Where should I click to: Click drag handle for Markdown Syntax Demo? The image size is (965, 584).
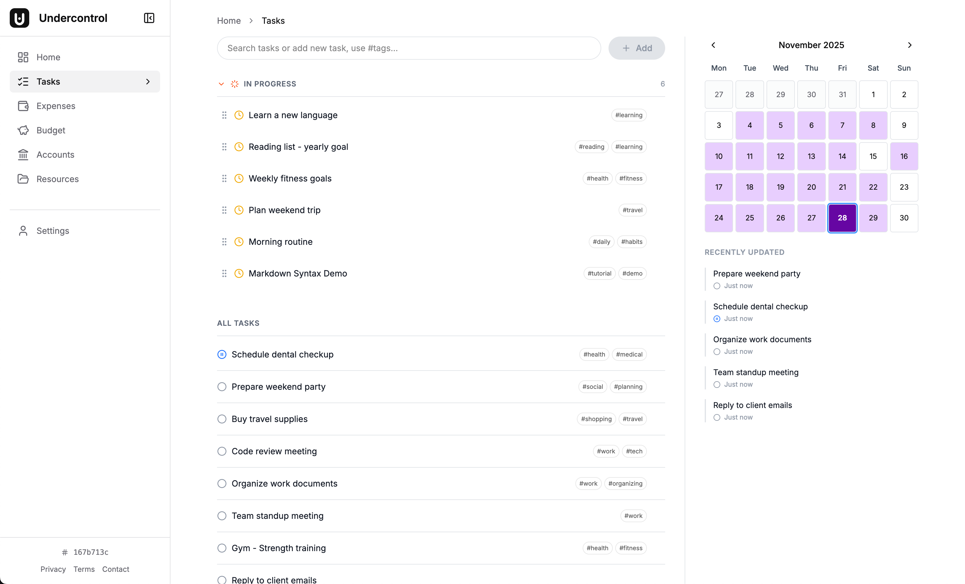pyautogui.click(x=224, y=273)
